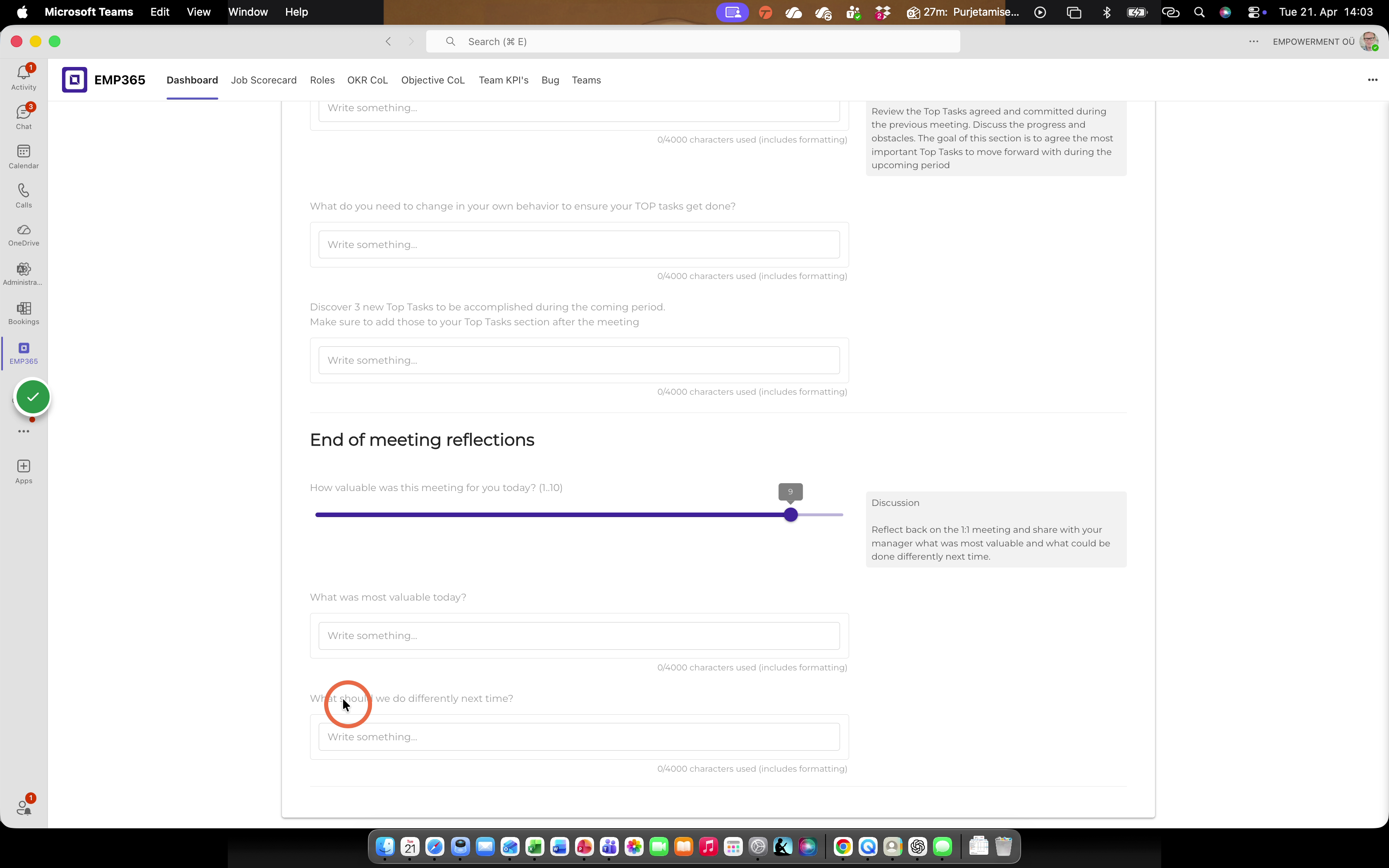Open Calls in the Teams sidebar
1389x868 pixels.
pyautogui.click(x=24, y=195)
